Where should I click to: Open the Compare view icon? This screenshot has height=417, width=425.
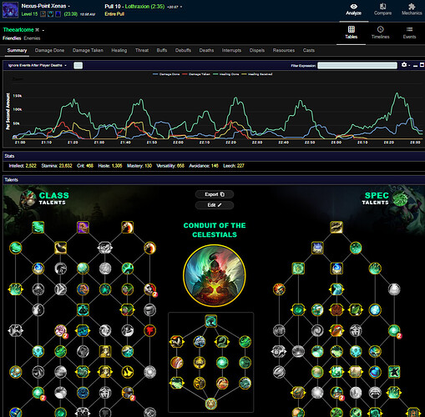[x=382, y=9]
